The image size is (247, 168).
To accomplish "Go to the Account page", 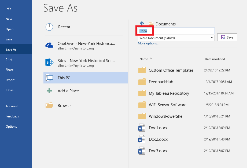I will (12, 106).
